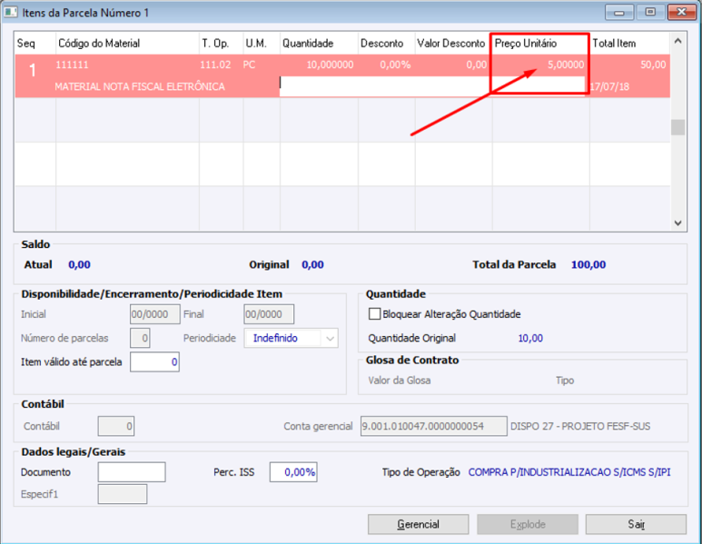Click the Perc. ISS field
Viewport: 702px width, 544px height.
pos(293,472)
